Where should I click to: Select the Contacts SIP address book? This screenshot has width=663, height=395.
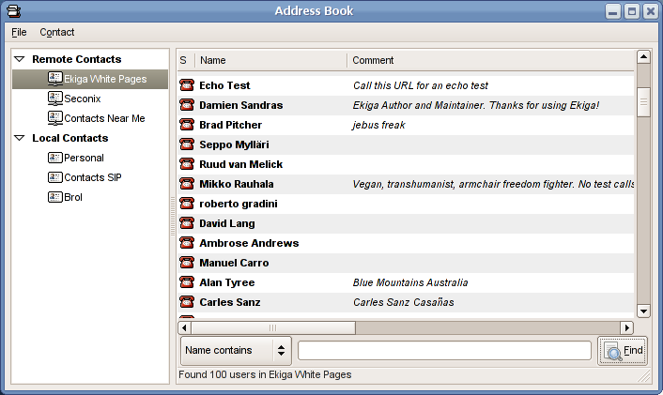(x=92, y=177)
